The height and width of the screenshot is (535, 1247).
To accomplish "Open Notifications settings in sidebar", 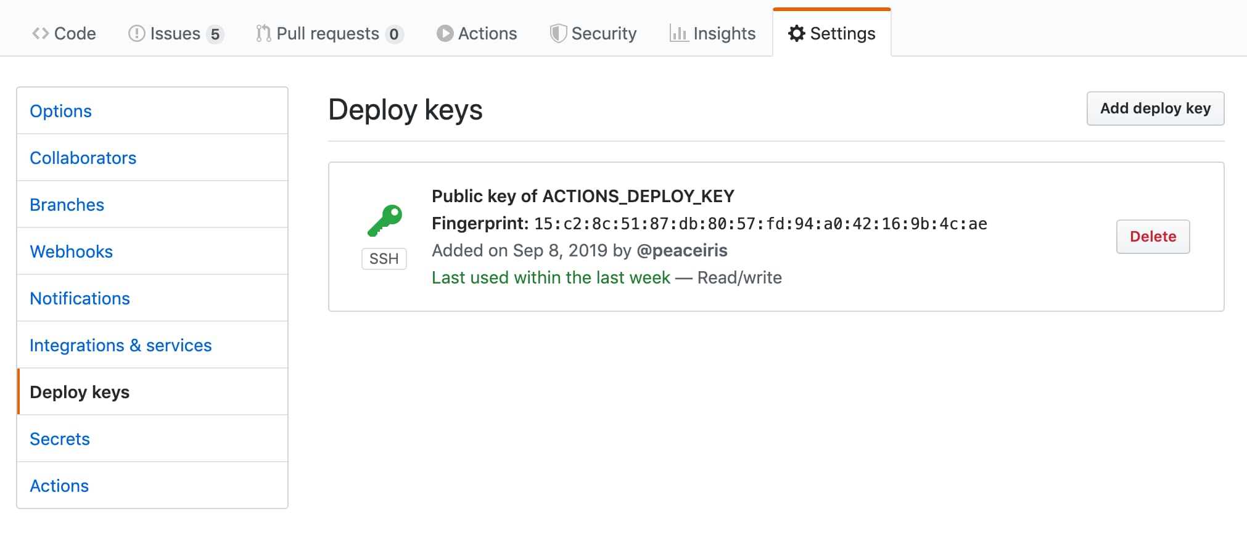I will pos(80,298).
